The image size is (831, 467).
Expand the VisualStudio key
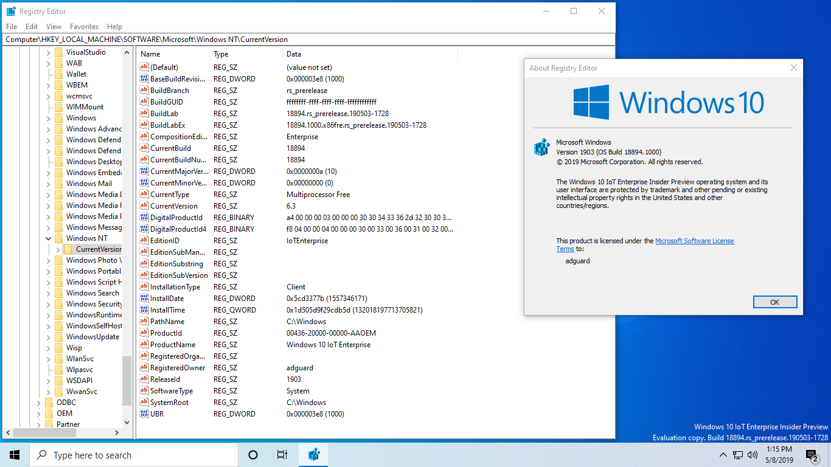pos(49,52)
